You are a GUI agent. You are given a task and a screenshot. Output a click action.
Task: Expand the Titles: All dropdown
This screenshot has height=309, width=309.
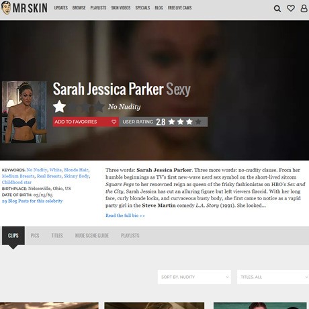coord(273,277)
